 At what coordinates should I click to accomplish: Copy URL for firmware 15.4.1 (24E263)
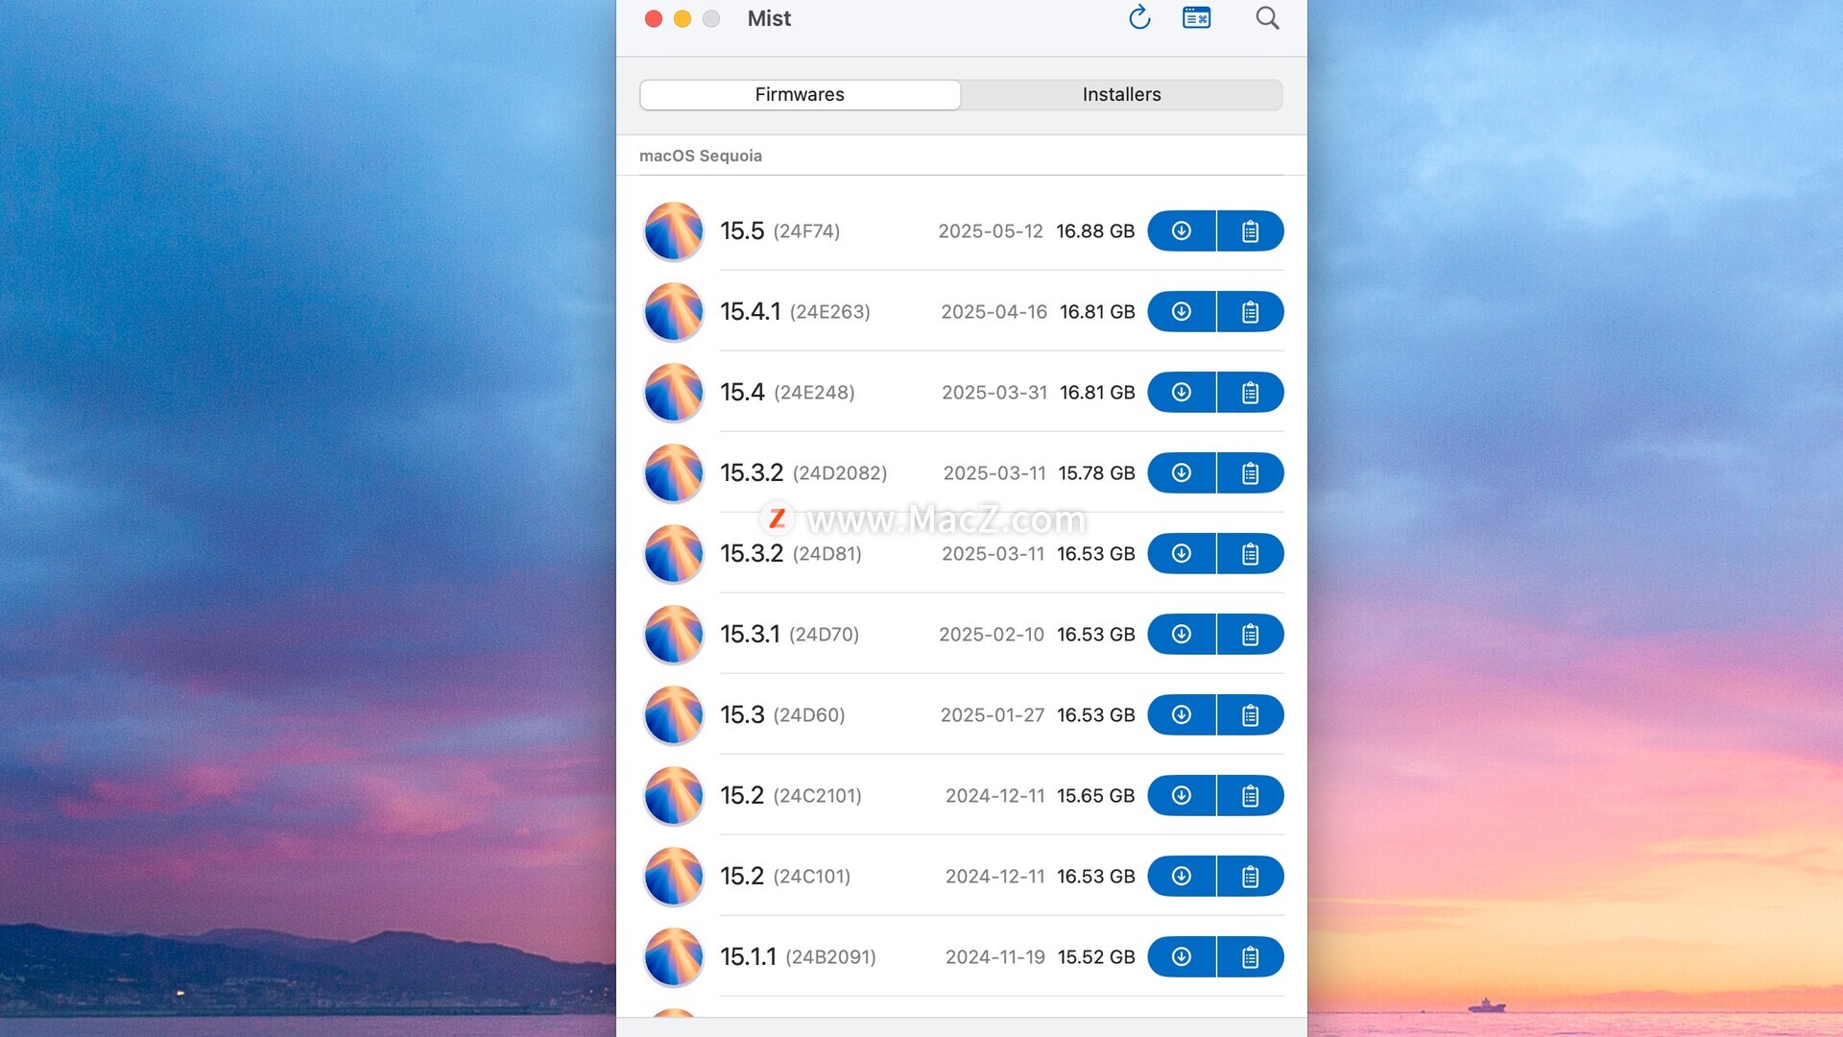pyautogui.click(x=1250, y=311)
